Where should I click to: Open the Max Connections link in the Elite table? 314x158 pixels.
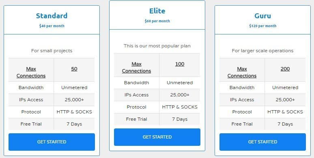coord(136,67)
